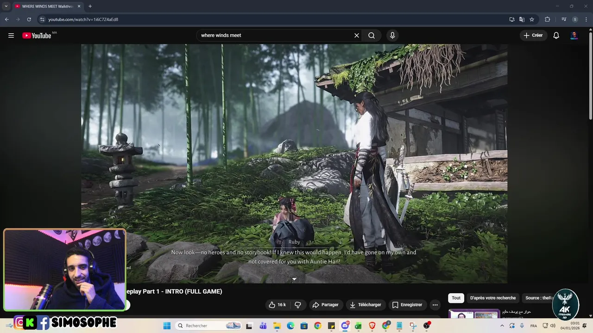Share the video via Partager
This screenshot has height=333, width=593.
point(325,305)
